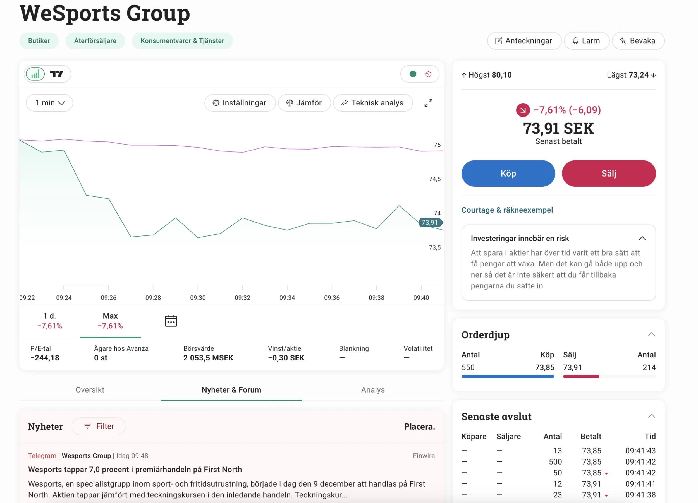The image size is (698, 503).
Task: Switch to the Översikt tab
Action: point(90,390)
